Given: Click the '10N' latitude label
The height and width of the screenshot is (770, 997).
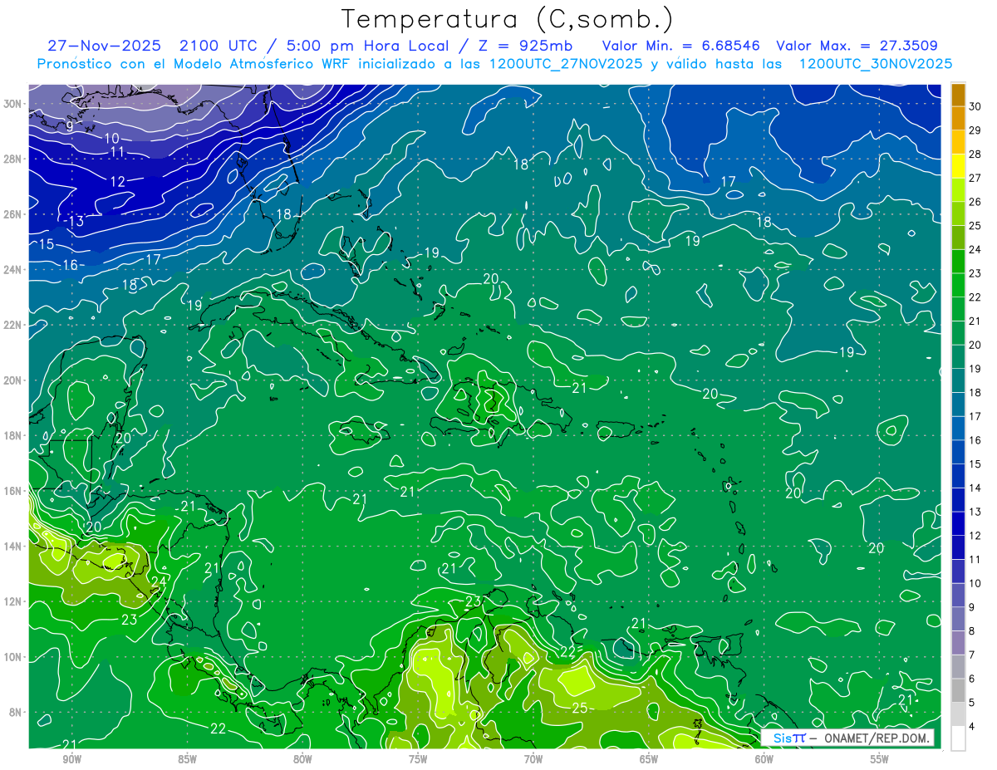Looking at the screenshot, I should (12, 657).
